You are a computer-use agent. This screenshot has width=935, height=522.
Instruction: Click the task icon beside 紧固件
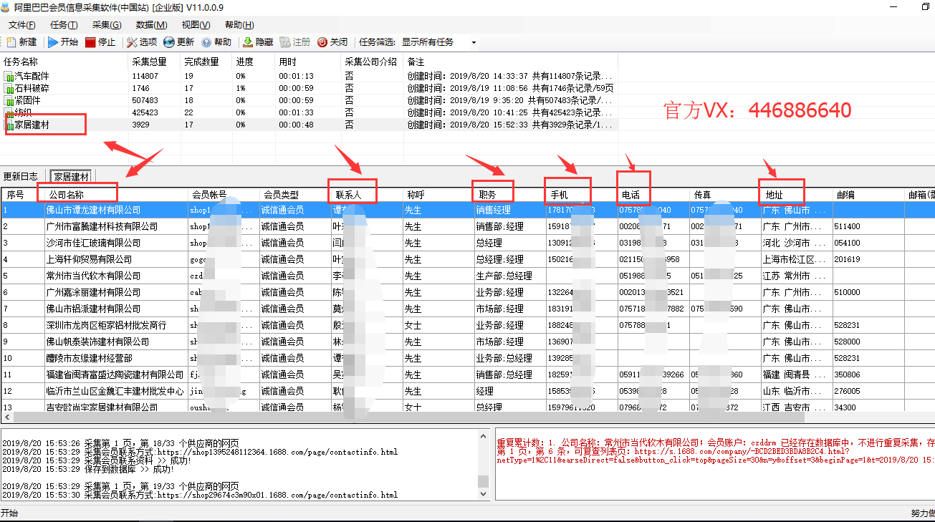(9, 100)
